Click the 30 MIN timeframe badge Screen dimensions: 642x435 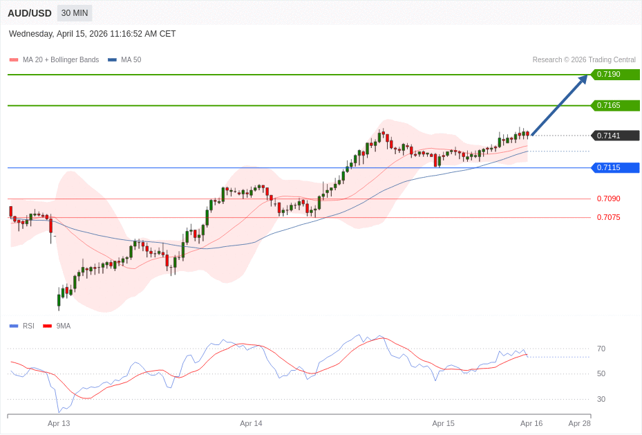pyautogui.click(x=75, y=13)
